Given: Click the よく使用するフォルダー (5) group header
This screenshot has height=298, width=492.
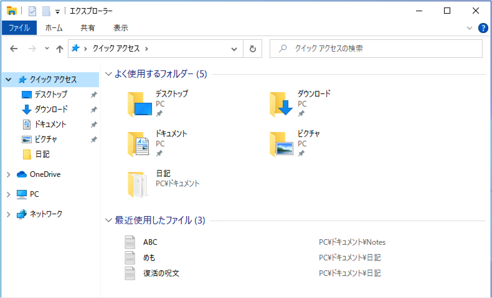Looking at the screenshot, I should point(161,74).
